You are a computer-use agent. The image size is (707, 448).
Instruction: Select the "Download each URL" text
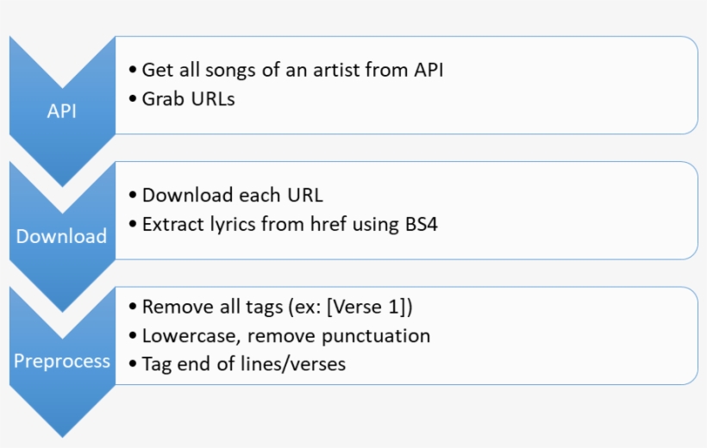click(232, 196)
